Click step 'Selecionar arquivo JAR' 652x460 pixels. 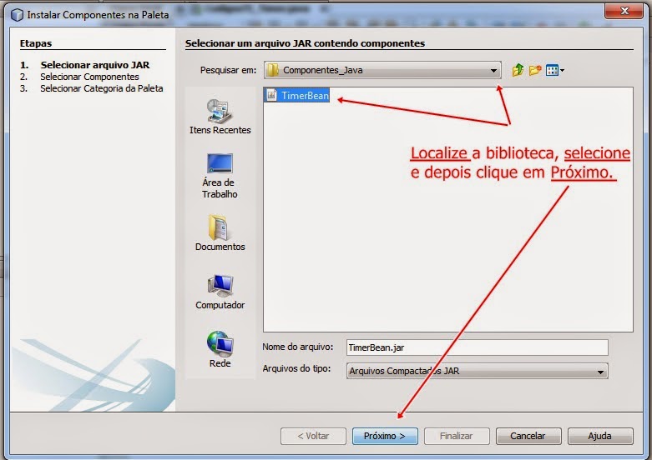pos(95,65)
